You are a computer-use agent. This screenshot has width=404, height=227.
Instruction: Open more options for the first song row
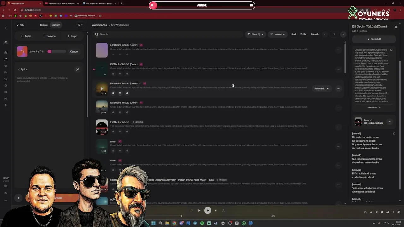[x=338, y=50]
